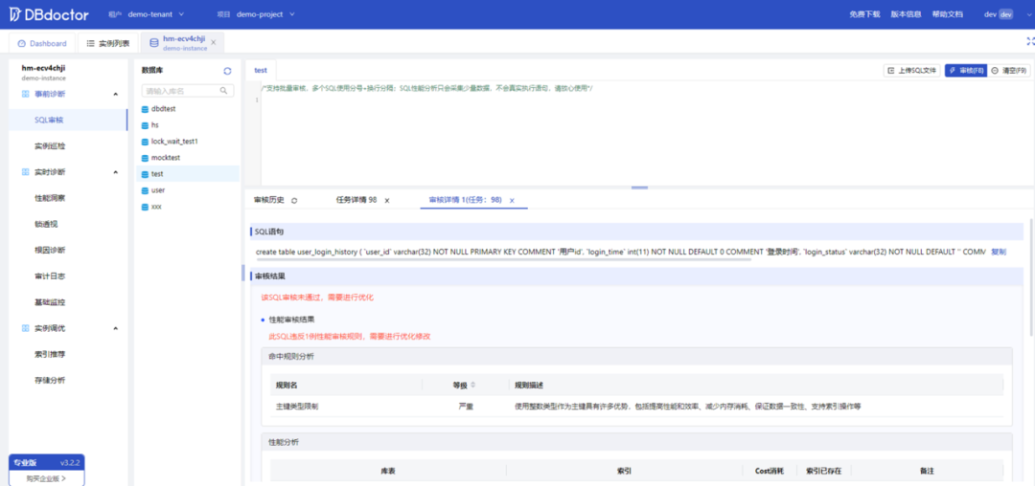Switch to the 实例列表 tab
This screenshot has height=486, width=1035.
(108, 43)
